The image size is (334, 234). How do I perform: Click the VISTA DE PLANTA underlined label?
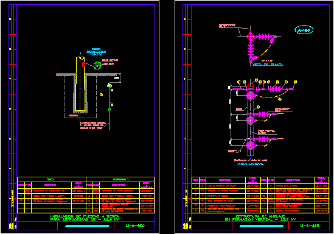tap(268, 64)
